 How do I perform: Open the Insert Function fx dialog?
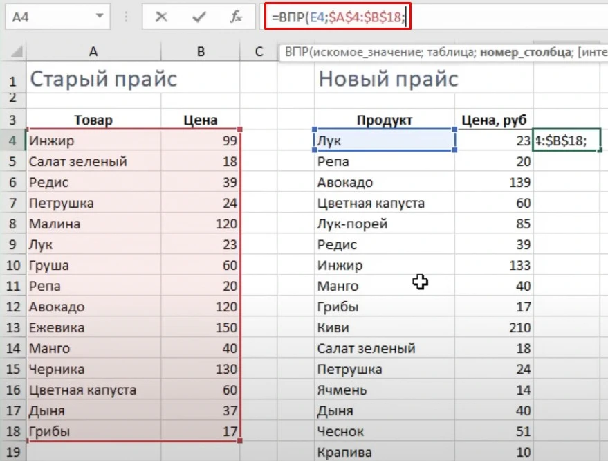237,17
